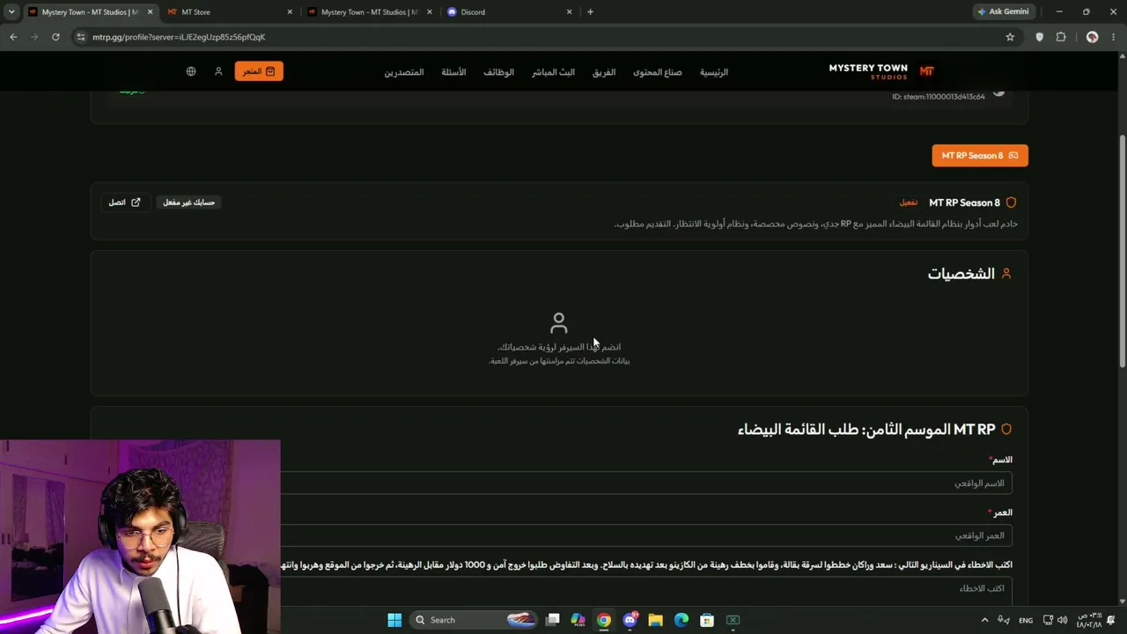This screenshot has height=634, width=1127.
Task: Close the MT Store tab
Action: [x=290, y=12]
